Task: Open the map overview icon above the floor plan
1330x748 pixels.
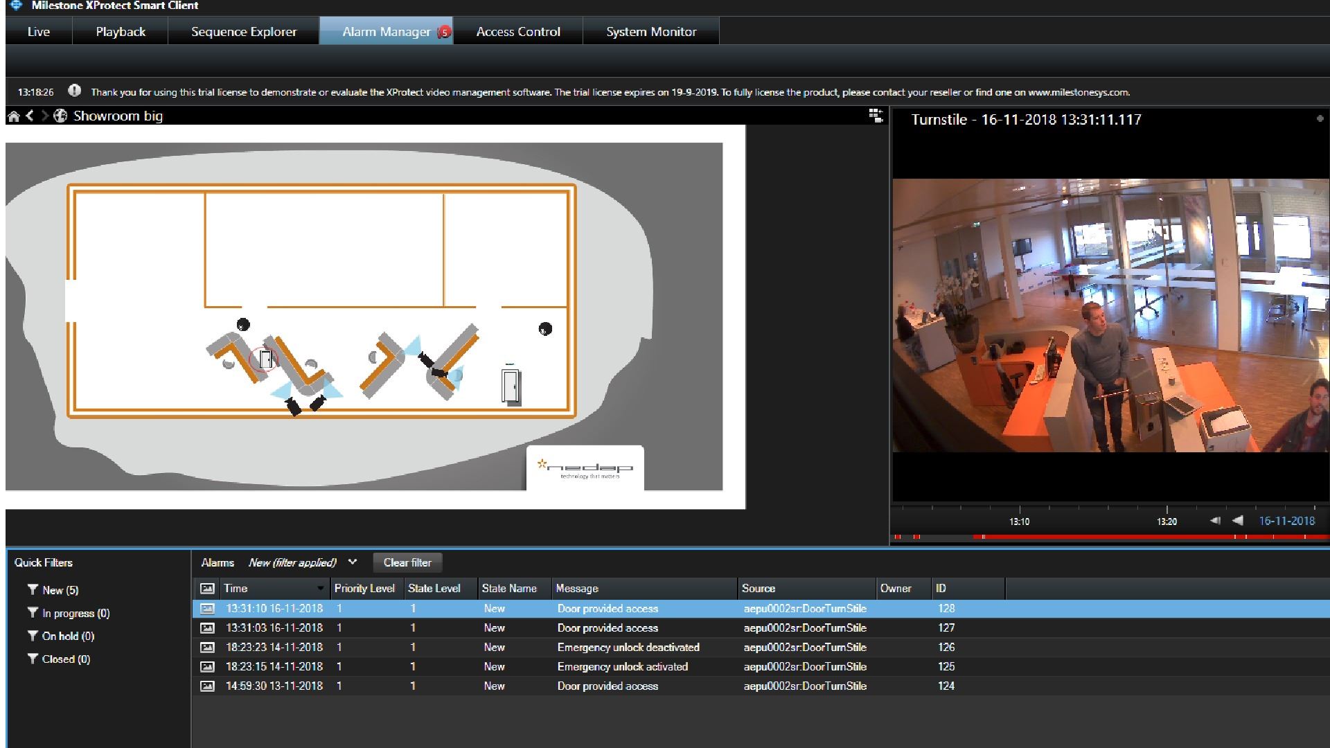Action: click(x=876, y=116)
